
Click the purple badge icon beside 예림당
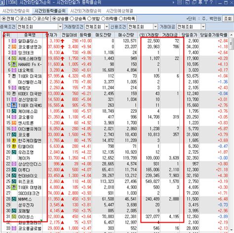tap(14, 88)
